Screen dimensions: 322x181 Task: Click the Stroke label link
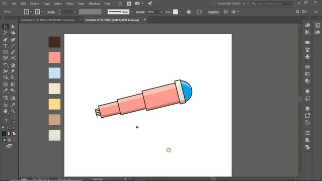click(x=51, y=12)
